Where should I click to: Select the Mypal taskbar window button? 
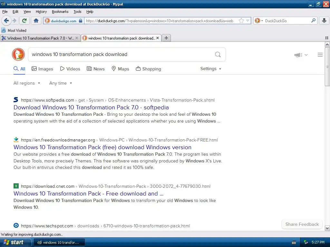pyautogui.click(x=59, y=242)
